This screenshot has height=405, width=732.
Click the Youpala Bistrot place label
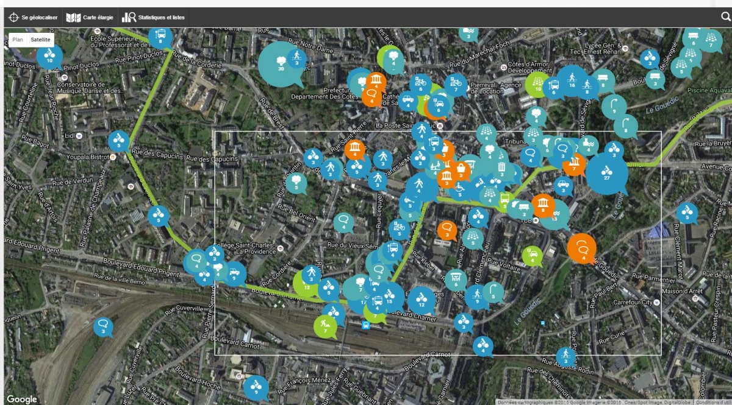click(x=89, y=157)
